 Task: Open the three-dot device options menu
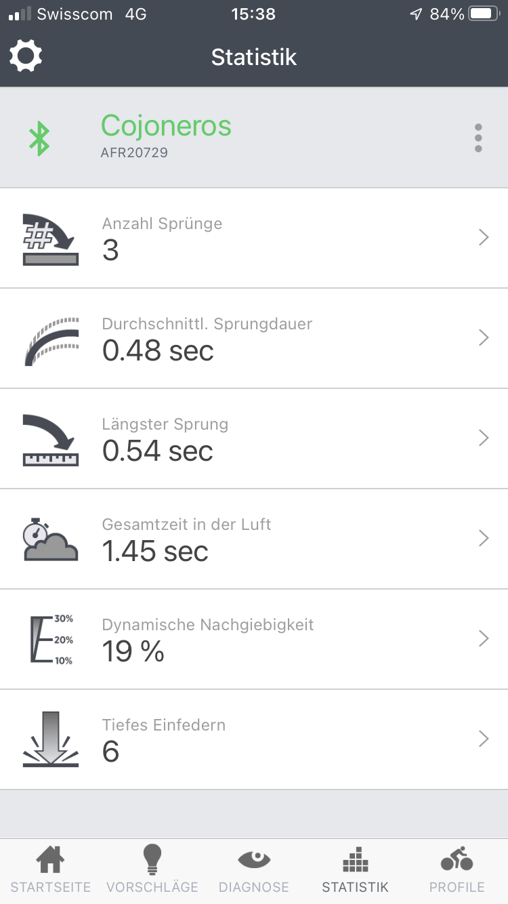(478, 138)
